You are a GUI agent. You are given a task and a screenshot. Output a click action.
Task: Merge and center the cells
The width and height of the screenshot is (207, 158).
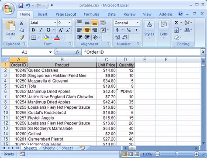103,30
